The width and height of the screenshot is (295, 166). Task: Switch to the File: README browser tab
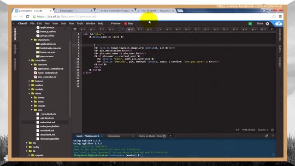tap(156, 11)
